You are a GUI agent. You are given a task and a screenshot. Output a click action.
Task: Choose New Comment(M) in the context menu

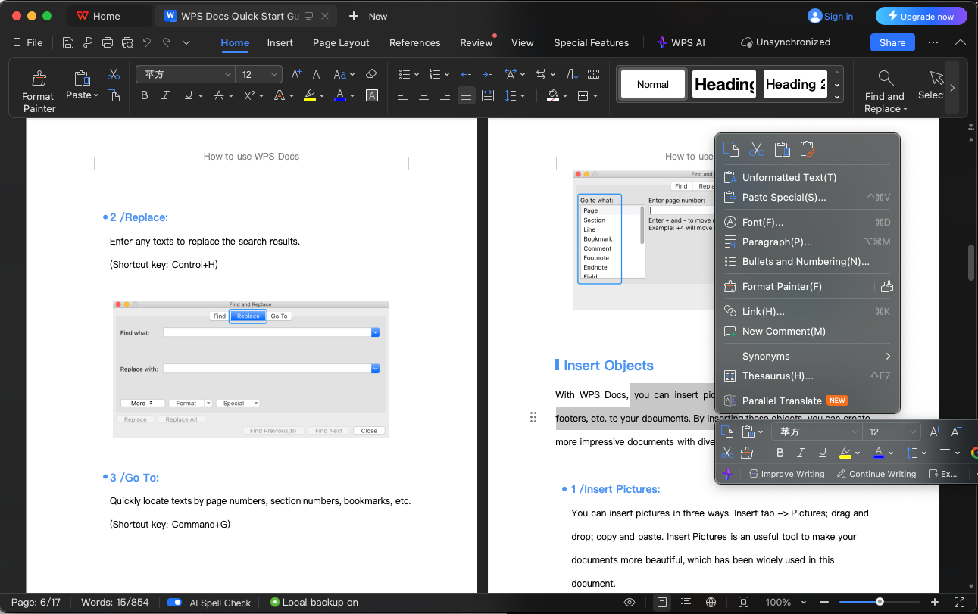pyautogui.click(x=808, y=331)
